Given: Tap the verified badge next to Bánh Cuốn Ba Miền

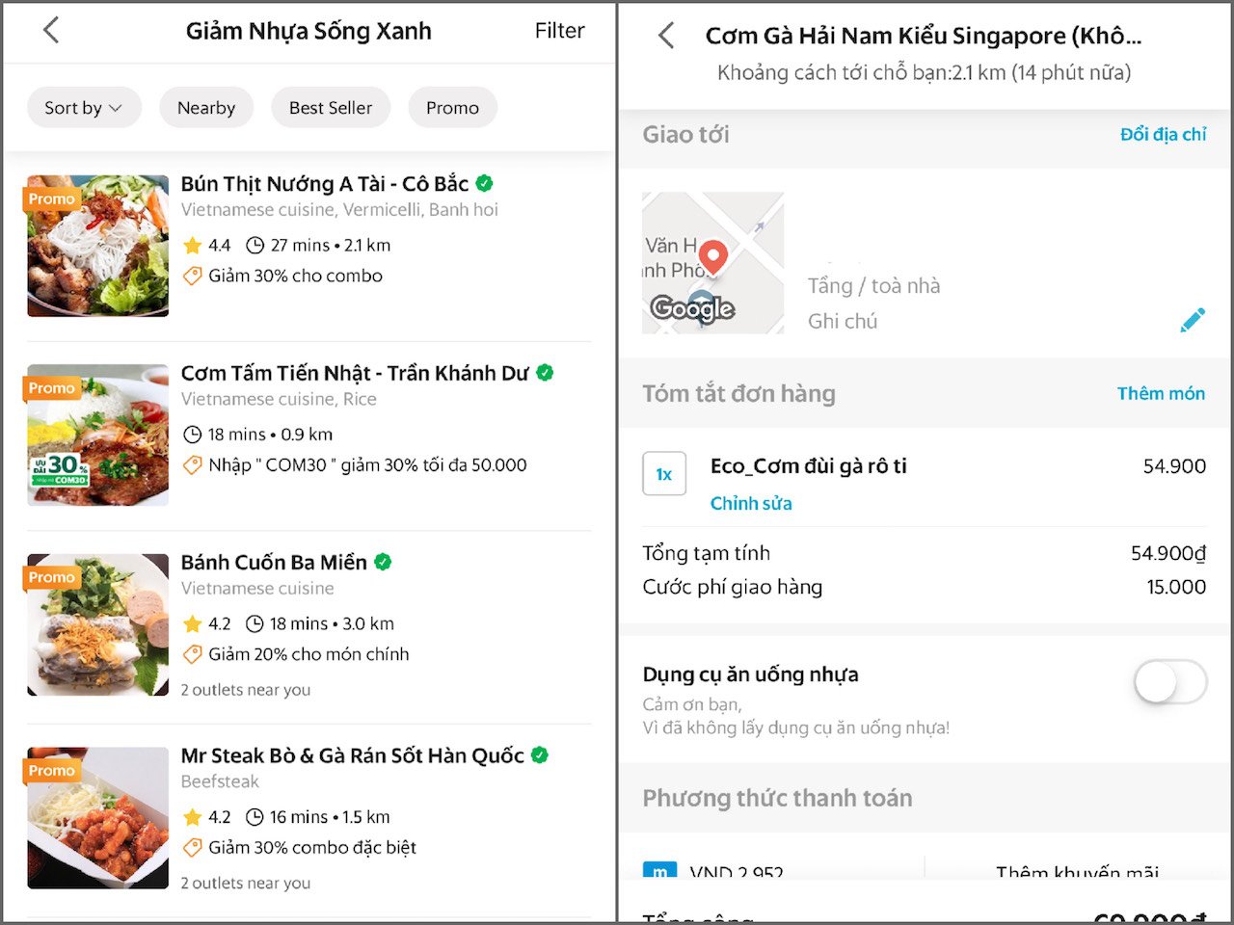Looking at the screenshot, I should click(x=383, y=562).
